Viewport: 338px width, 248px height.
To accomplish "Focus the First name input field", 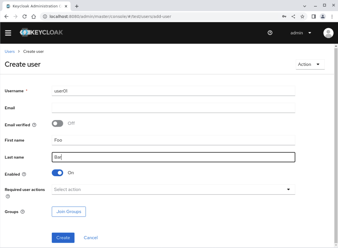I will coord(173,140).
